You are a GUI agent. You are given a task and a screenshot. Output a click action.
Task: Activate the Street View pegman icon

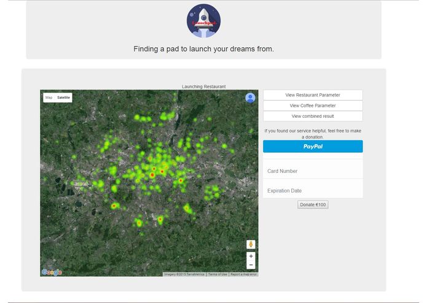click(251, 244)
